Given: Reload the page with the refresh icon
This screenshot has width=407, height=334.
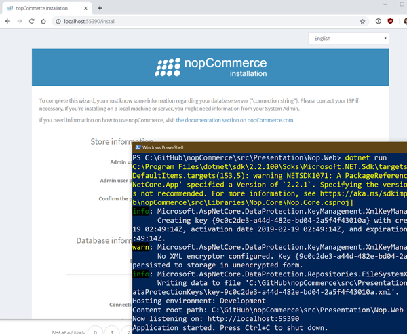Looking at the screenshot, I should point(31,21).
